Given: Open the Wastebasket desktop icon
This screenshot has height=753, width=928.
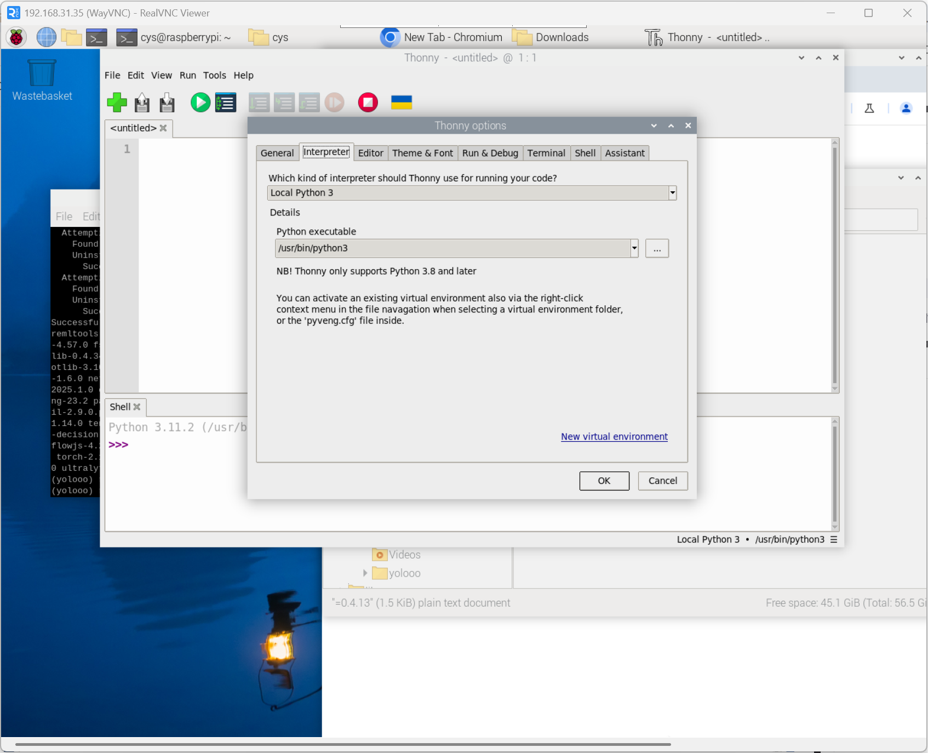Looking at the screenshot, I should tap(42, 81).
